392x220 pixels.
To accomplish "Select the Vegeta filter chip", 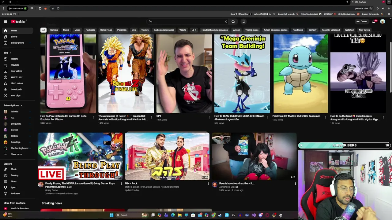I will click(x=183, y=30).
